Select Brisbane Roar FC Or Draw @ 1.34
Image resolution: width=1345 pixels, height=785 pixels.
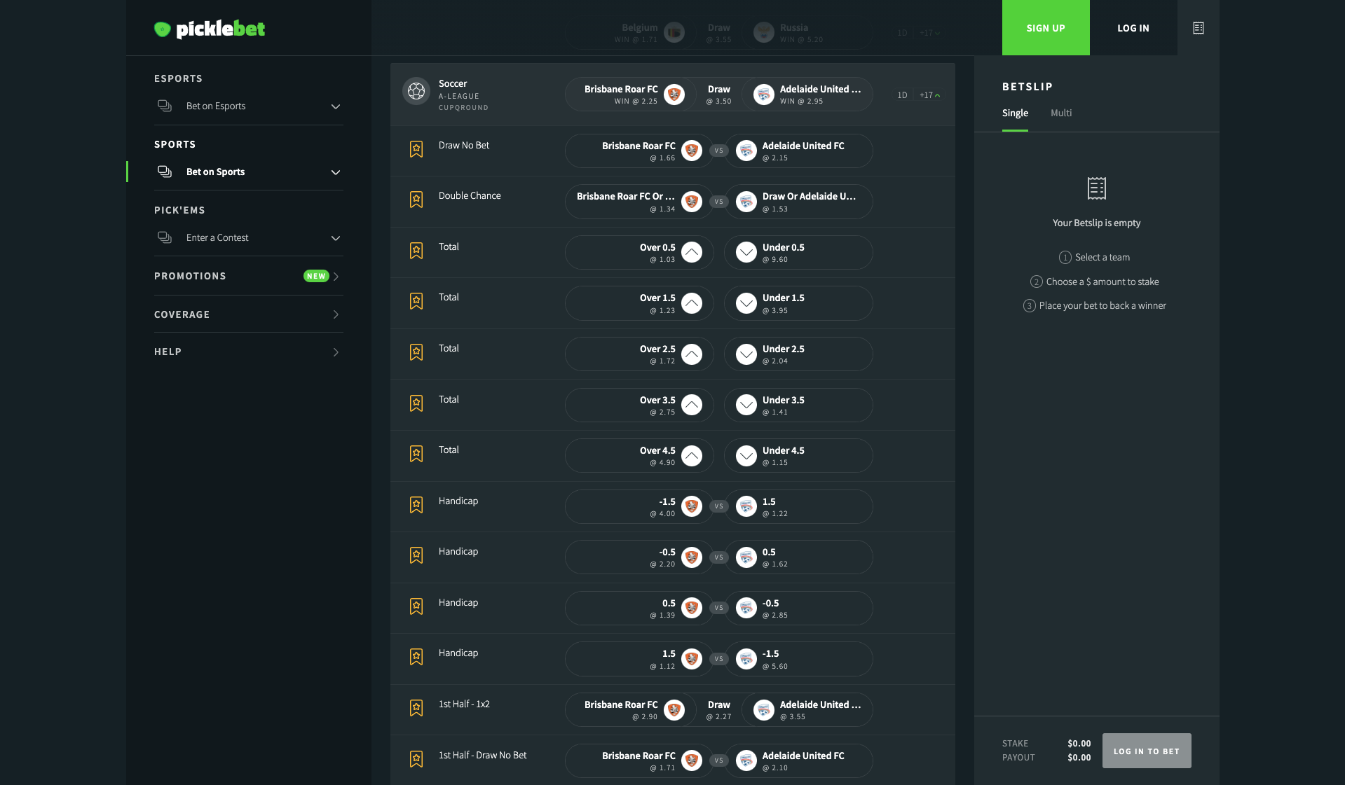click(639, 202)
